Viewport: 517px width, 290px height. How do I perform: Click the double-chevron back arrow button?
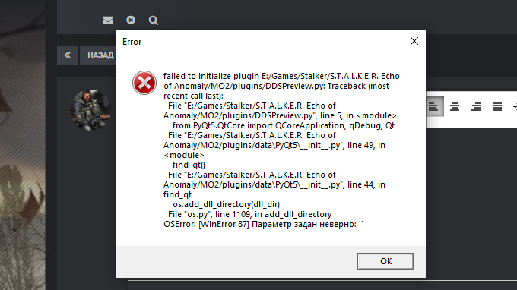pyautogui.click(x=68, y=55)
